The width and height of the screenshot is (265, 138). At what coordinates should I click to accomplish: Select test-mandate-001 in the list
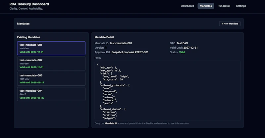[x=51, y=48]
